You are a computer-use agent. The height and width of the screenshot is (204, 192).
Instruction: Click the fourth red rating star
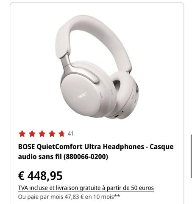(x=52, y=134)
